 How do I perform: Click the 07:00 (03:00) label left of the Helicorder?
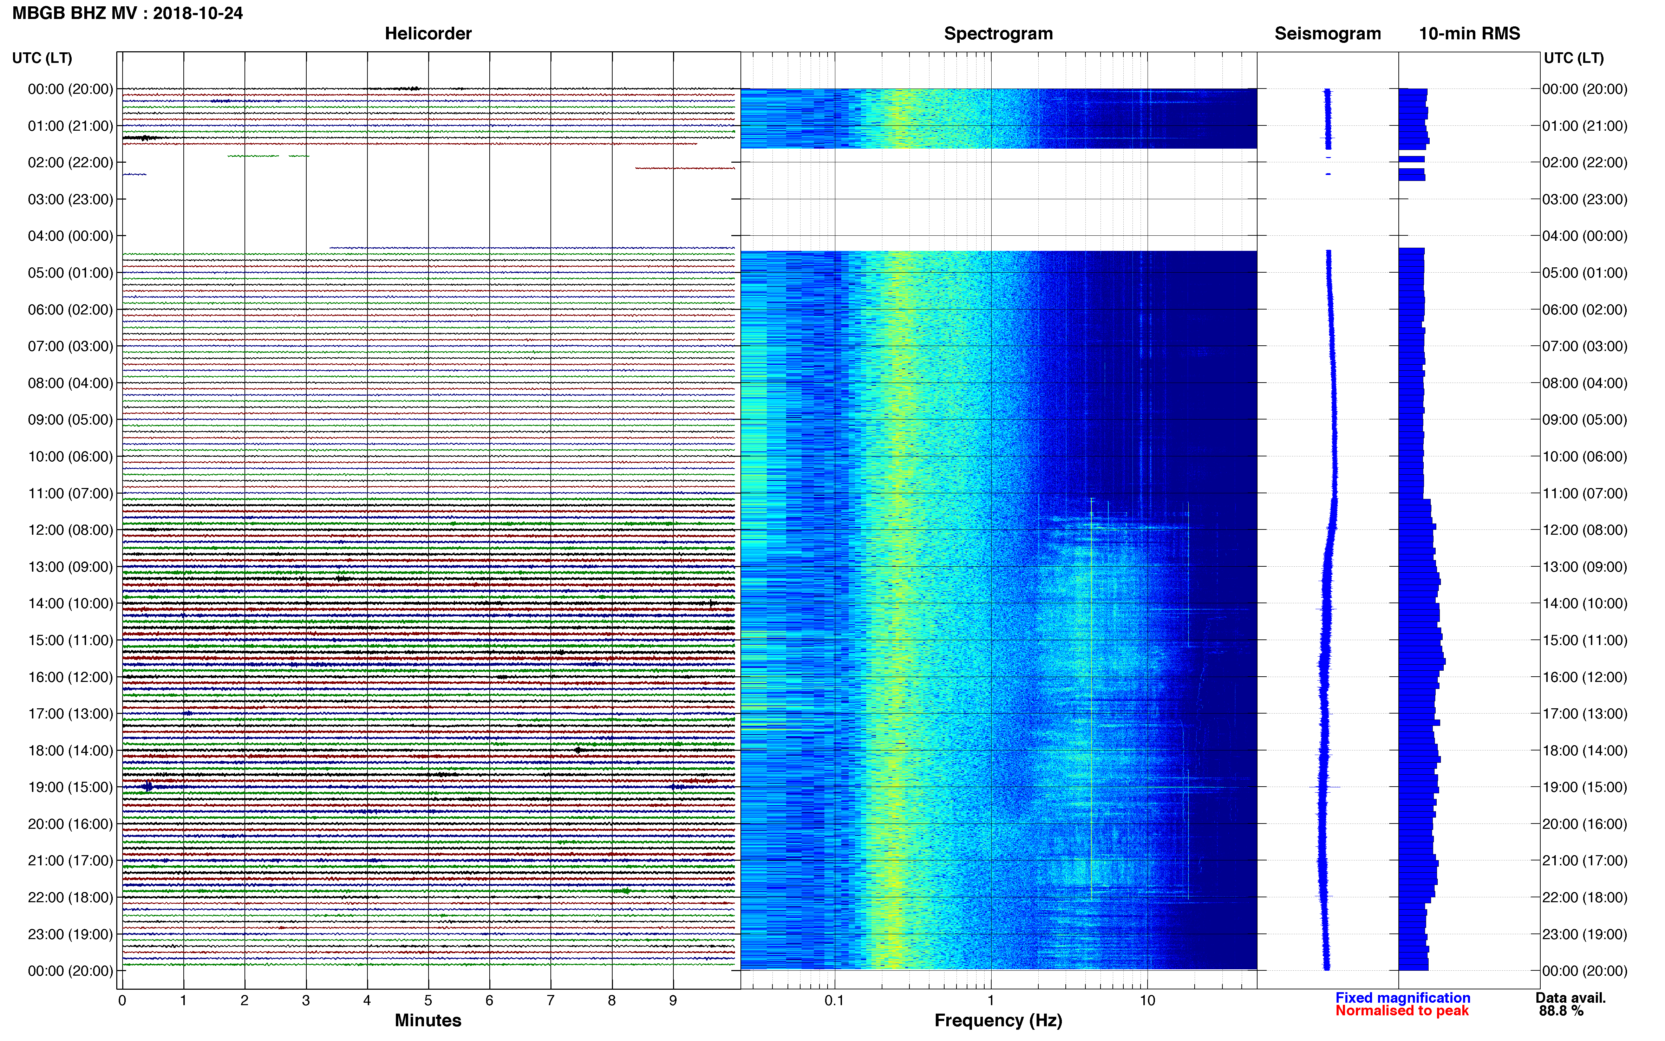(x=70, y=346)
